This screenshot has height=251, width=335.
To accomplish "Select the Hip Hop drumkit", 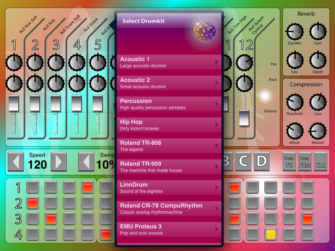I will pyautogui.click(x=169, y=125).
